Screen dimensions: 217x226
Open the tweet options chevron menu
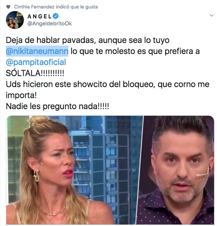pyautogui.click(x=211, y=15)
